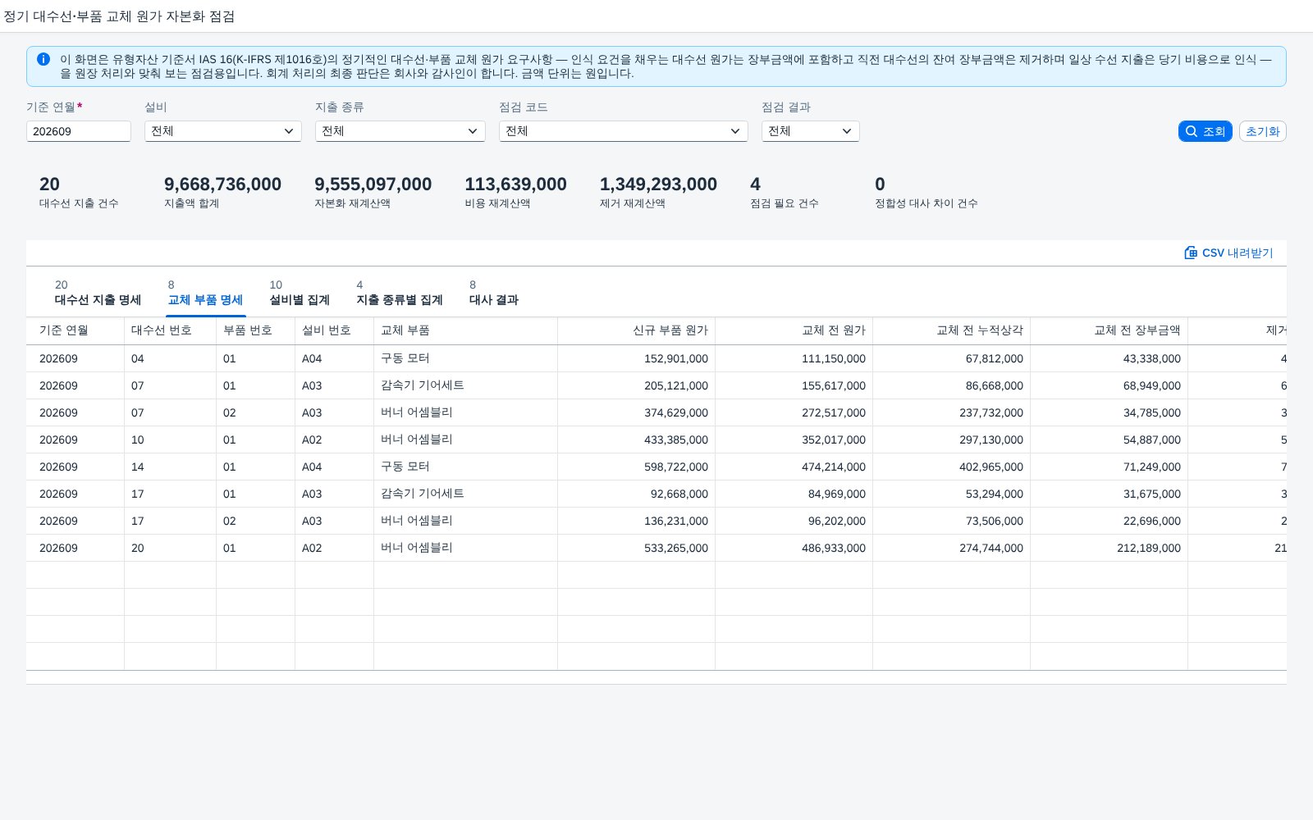Click the cell value 152,901,000
The height and width of the screenshot is (820, 1313).
click(x=676, y=358)
